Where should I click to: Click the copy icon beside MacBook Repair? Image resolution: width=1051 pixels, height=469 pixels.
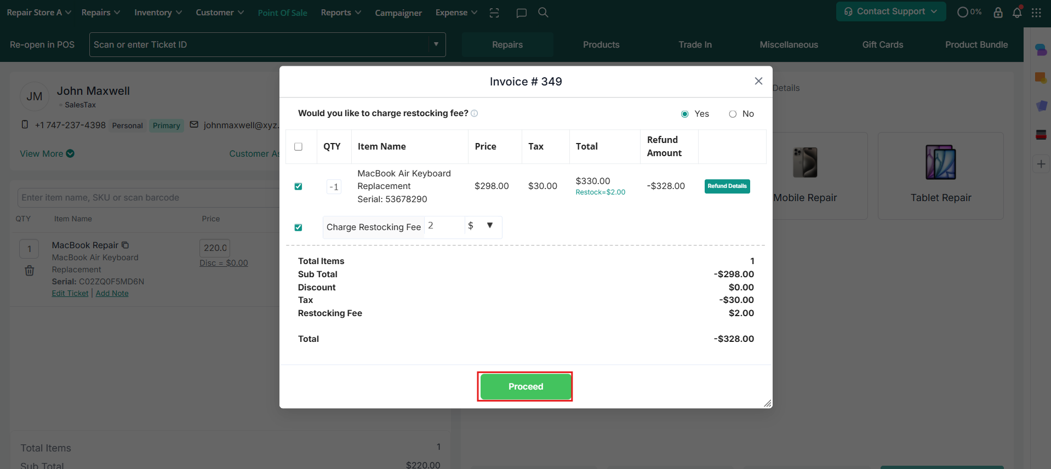coord(125,245)
